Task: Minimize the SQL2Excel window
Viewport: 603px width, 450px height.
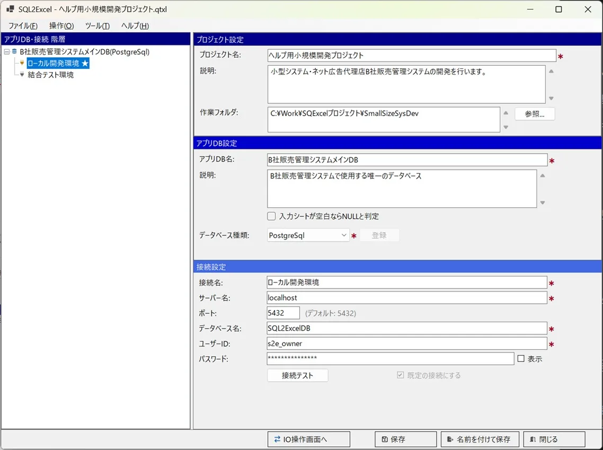Action: 530,9
